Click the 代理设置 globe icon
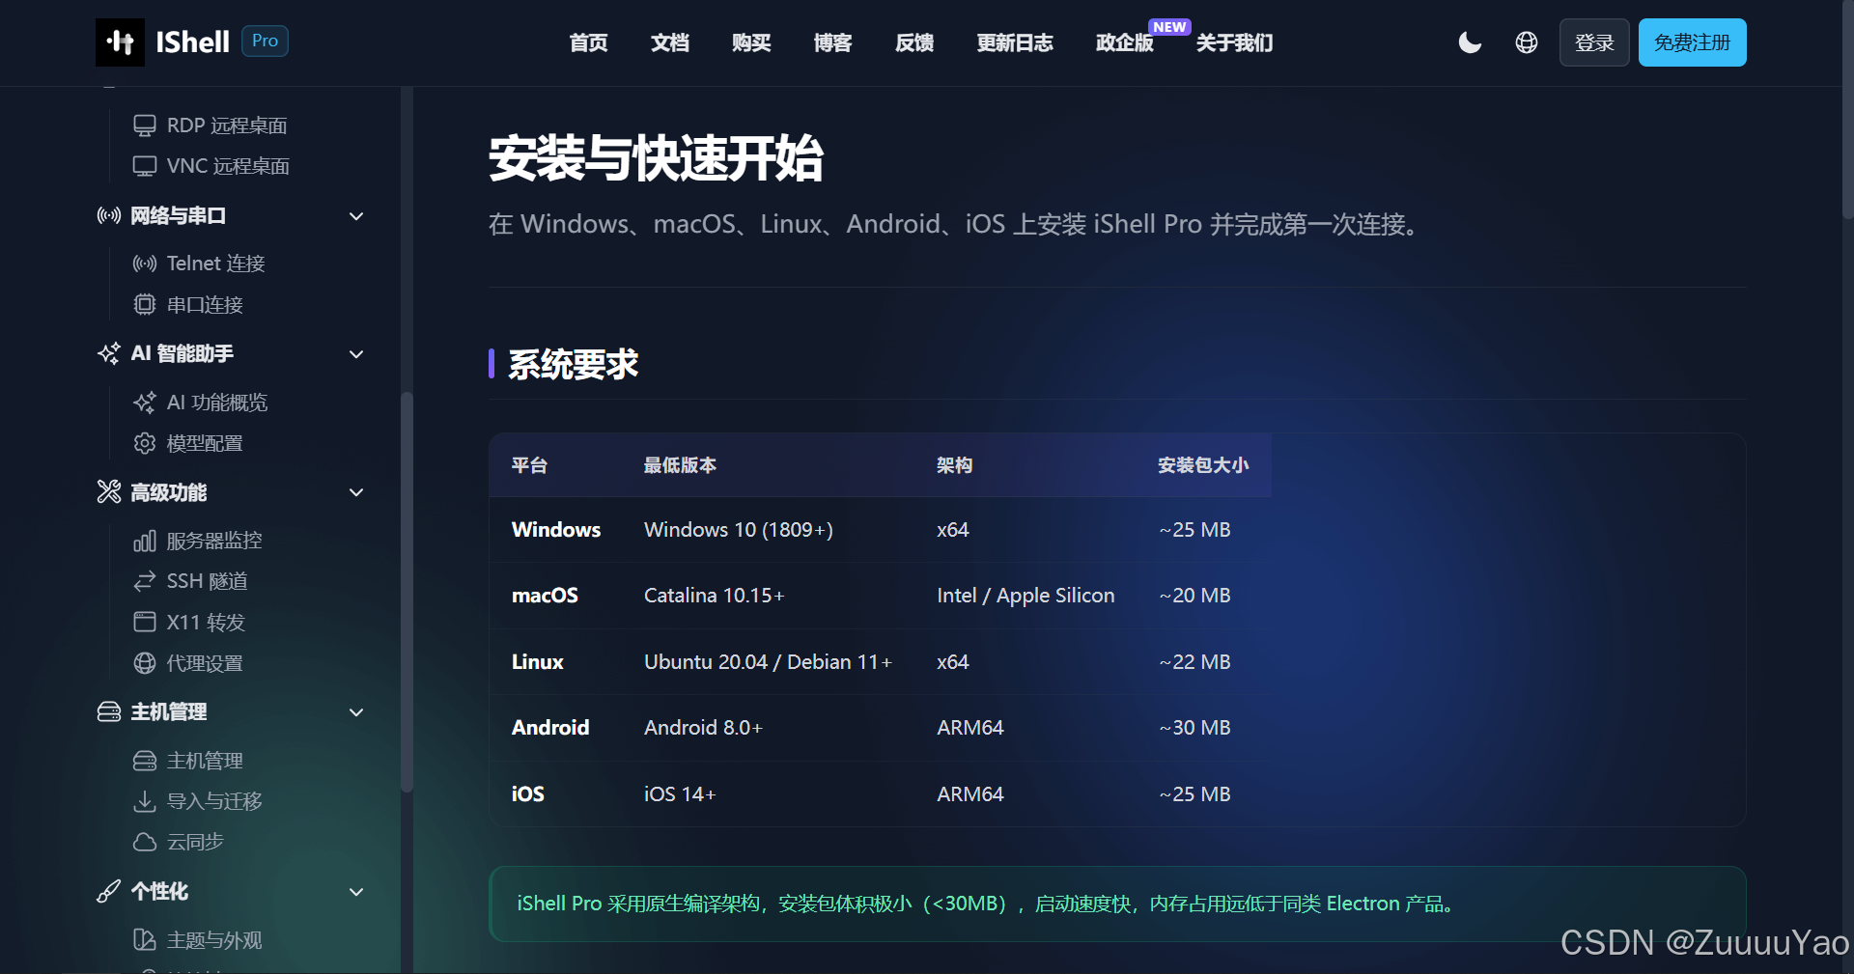The image size is (1854, 974). pyautogui.click(x=145, y=663)
